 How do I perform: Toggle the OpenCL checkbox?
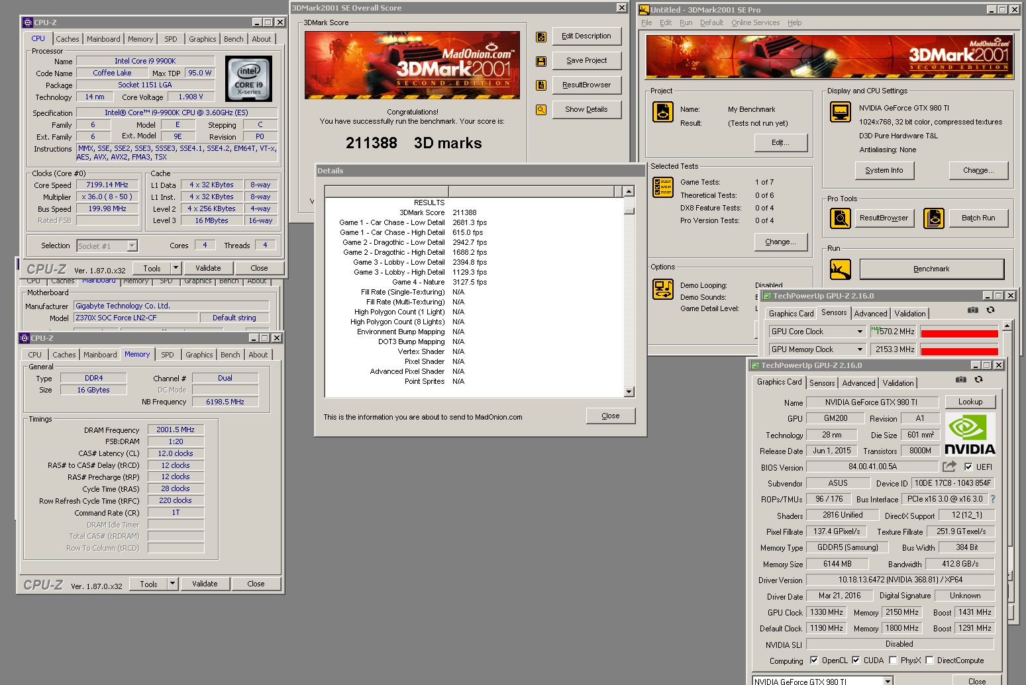tap(814, 660)
